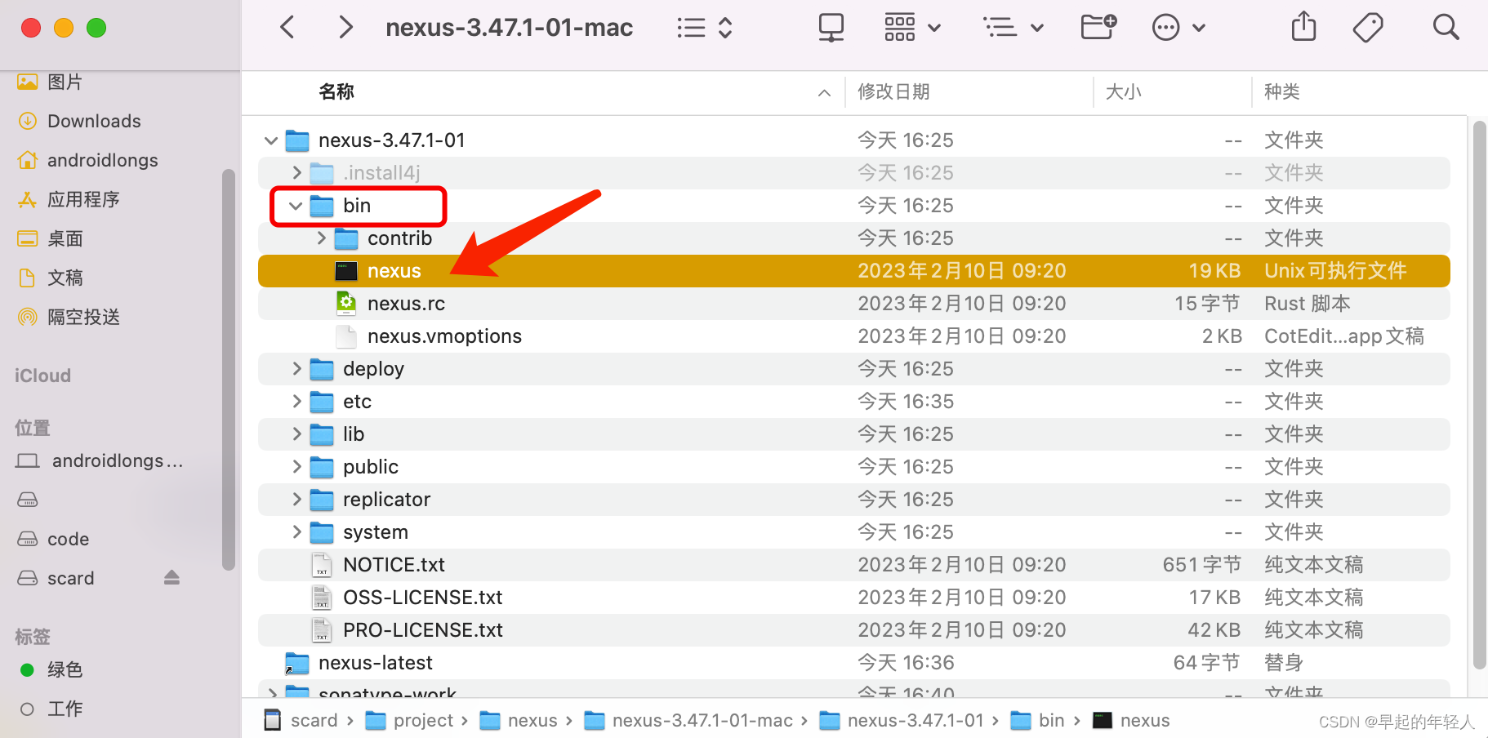Go back to the previous folder
Viewport: 1488px width, 738px height.
click(x=287, y=28)
